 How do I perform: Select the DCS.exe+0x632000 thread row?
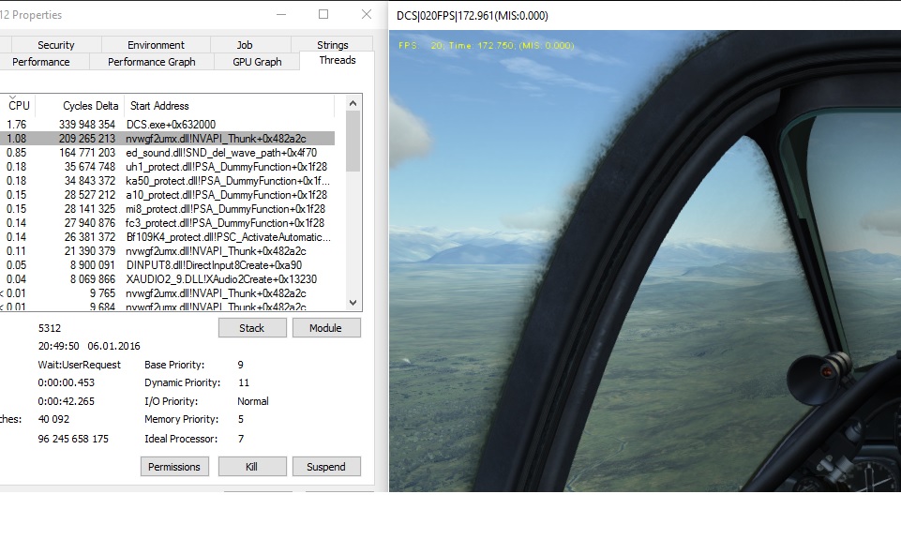tap(167, 124)
